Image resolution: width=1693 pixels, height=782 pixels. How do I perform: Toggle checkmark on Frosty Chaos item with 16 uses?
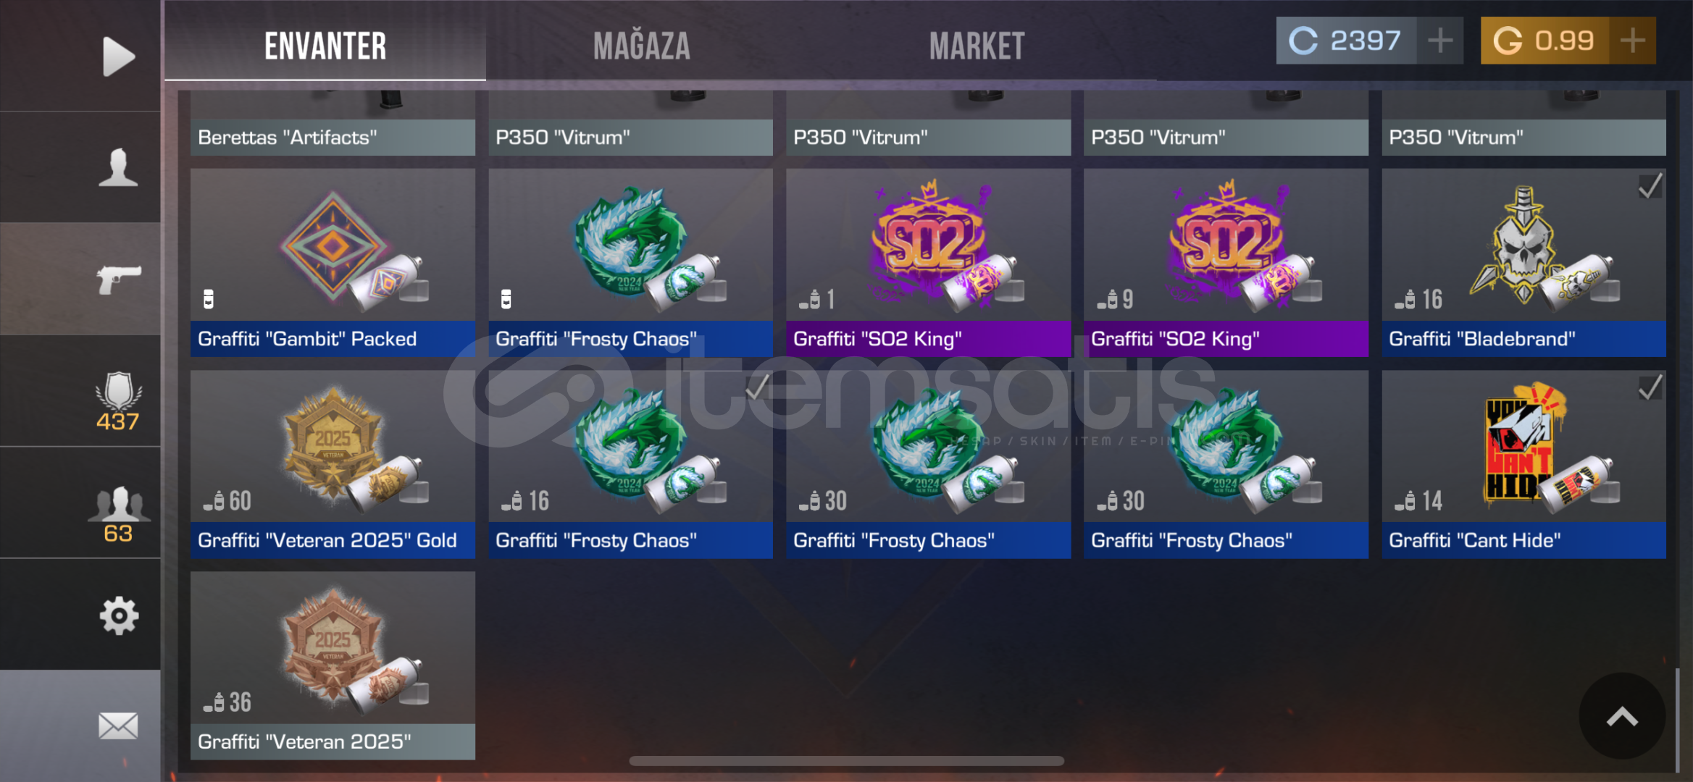[x=757, y=387]
